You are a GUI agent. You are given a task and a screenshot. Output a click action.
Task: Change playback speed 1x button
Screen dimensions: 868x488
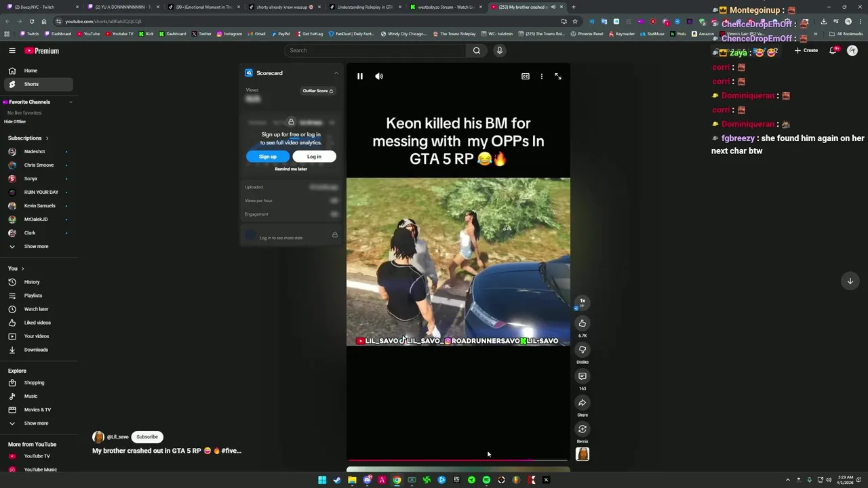[583, 302]
